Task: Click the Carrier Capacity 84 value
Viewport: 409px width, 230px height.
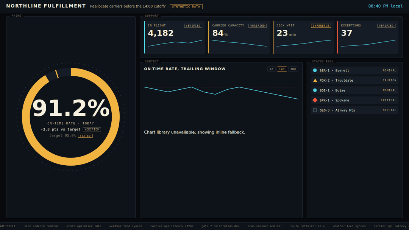Action: coord(218,33)
